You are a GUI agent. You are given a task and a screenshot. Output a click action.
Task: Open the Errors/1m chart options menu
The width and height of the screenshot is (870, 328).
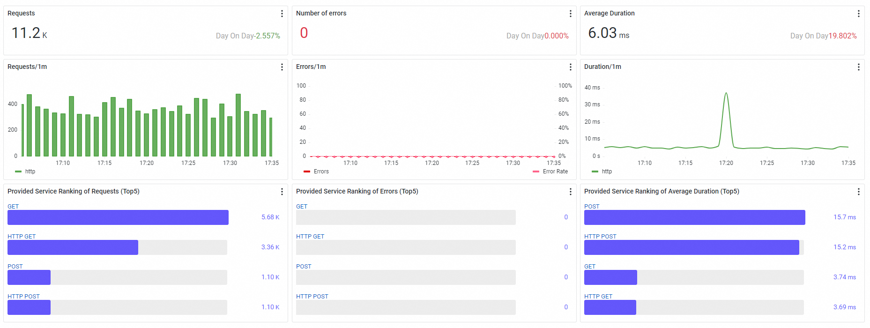(x=571, y=67)
